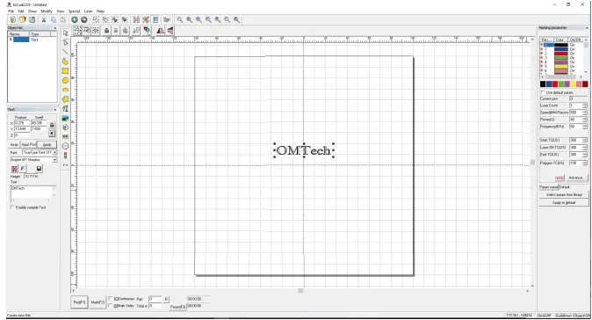Click the dark gray circular toolbar button

[83, 19]
